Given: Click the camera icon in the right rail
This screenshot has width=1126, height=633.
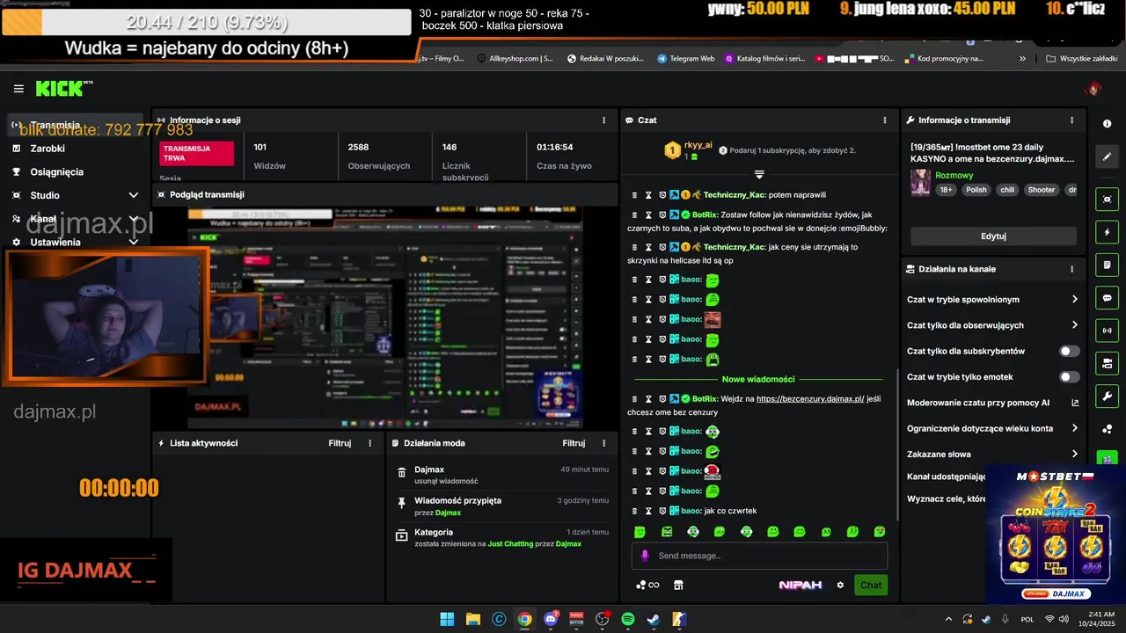Looking at the screenshot, I should (x=1108, y=363).
